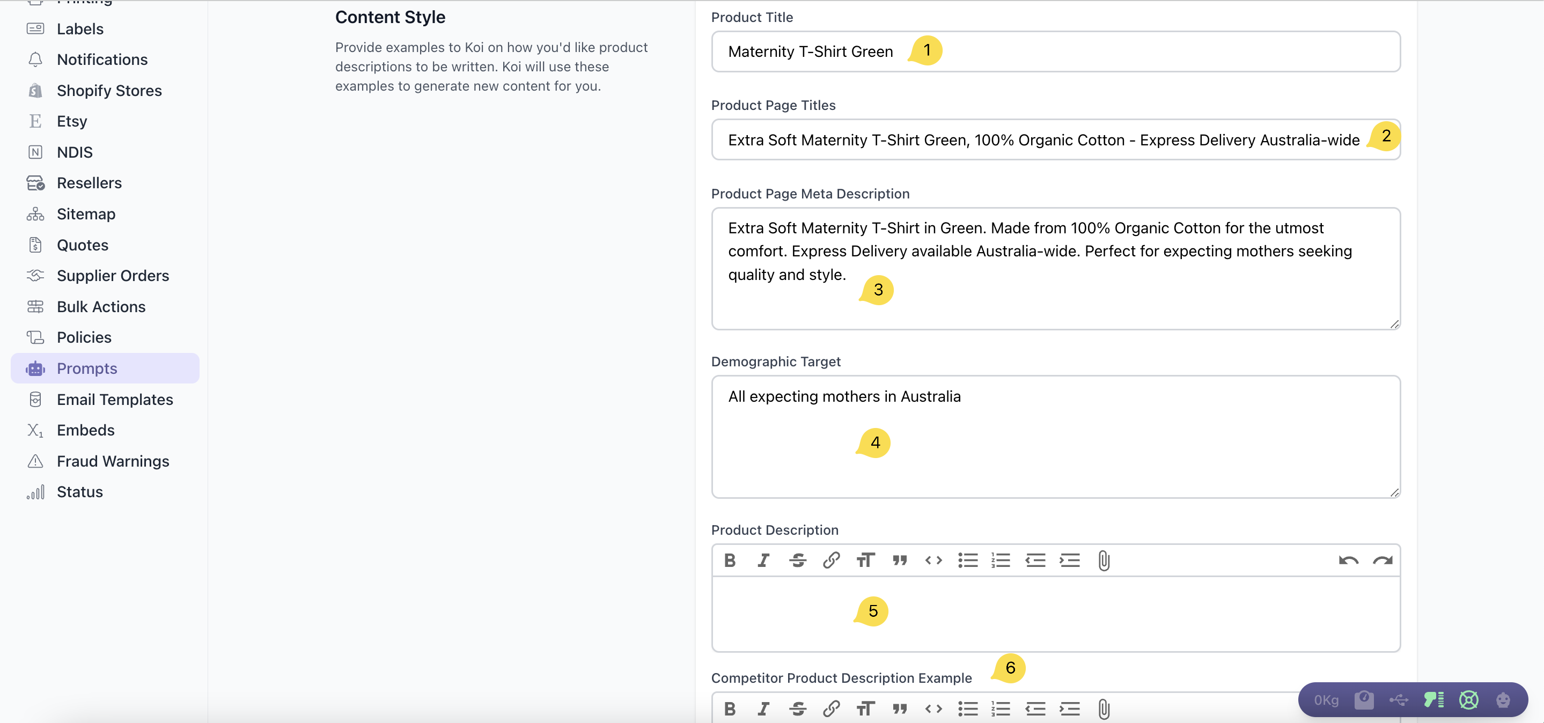Insert numbered list in Product Description toolbar
Screen dimensions: 1544x723
1001,560
